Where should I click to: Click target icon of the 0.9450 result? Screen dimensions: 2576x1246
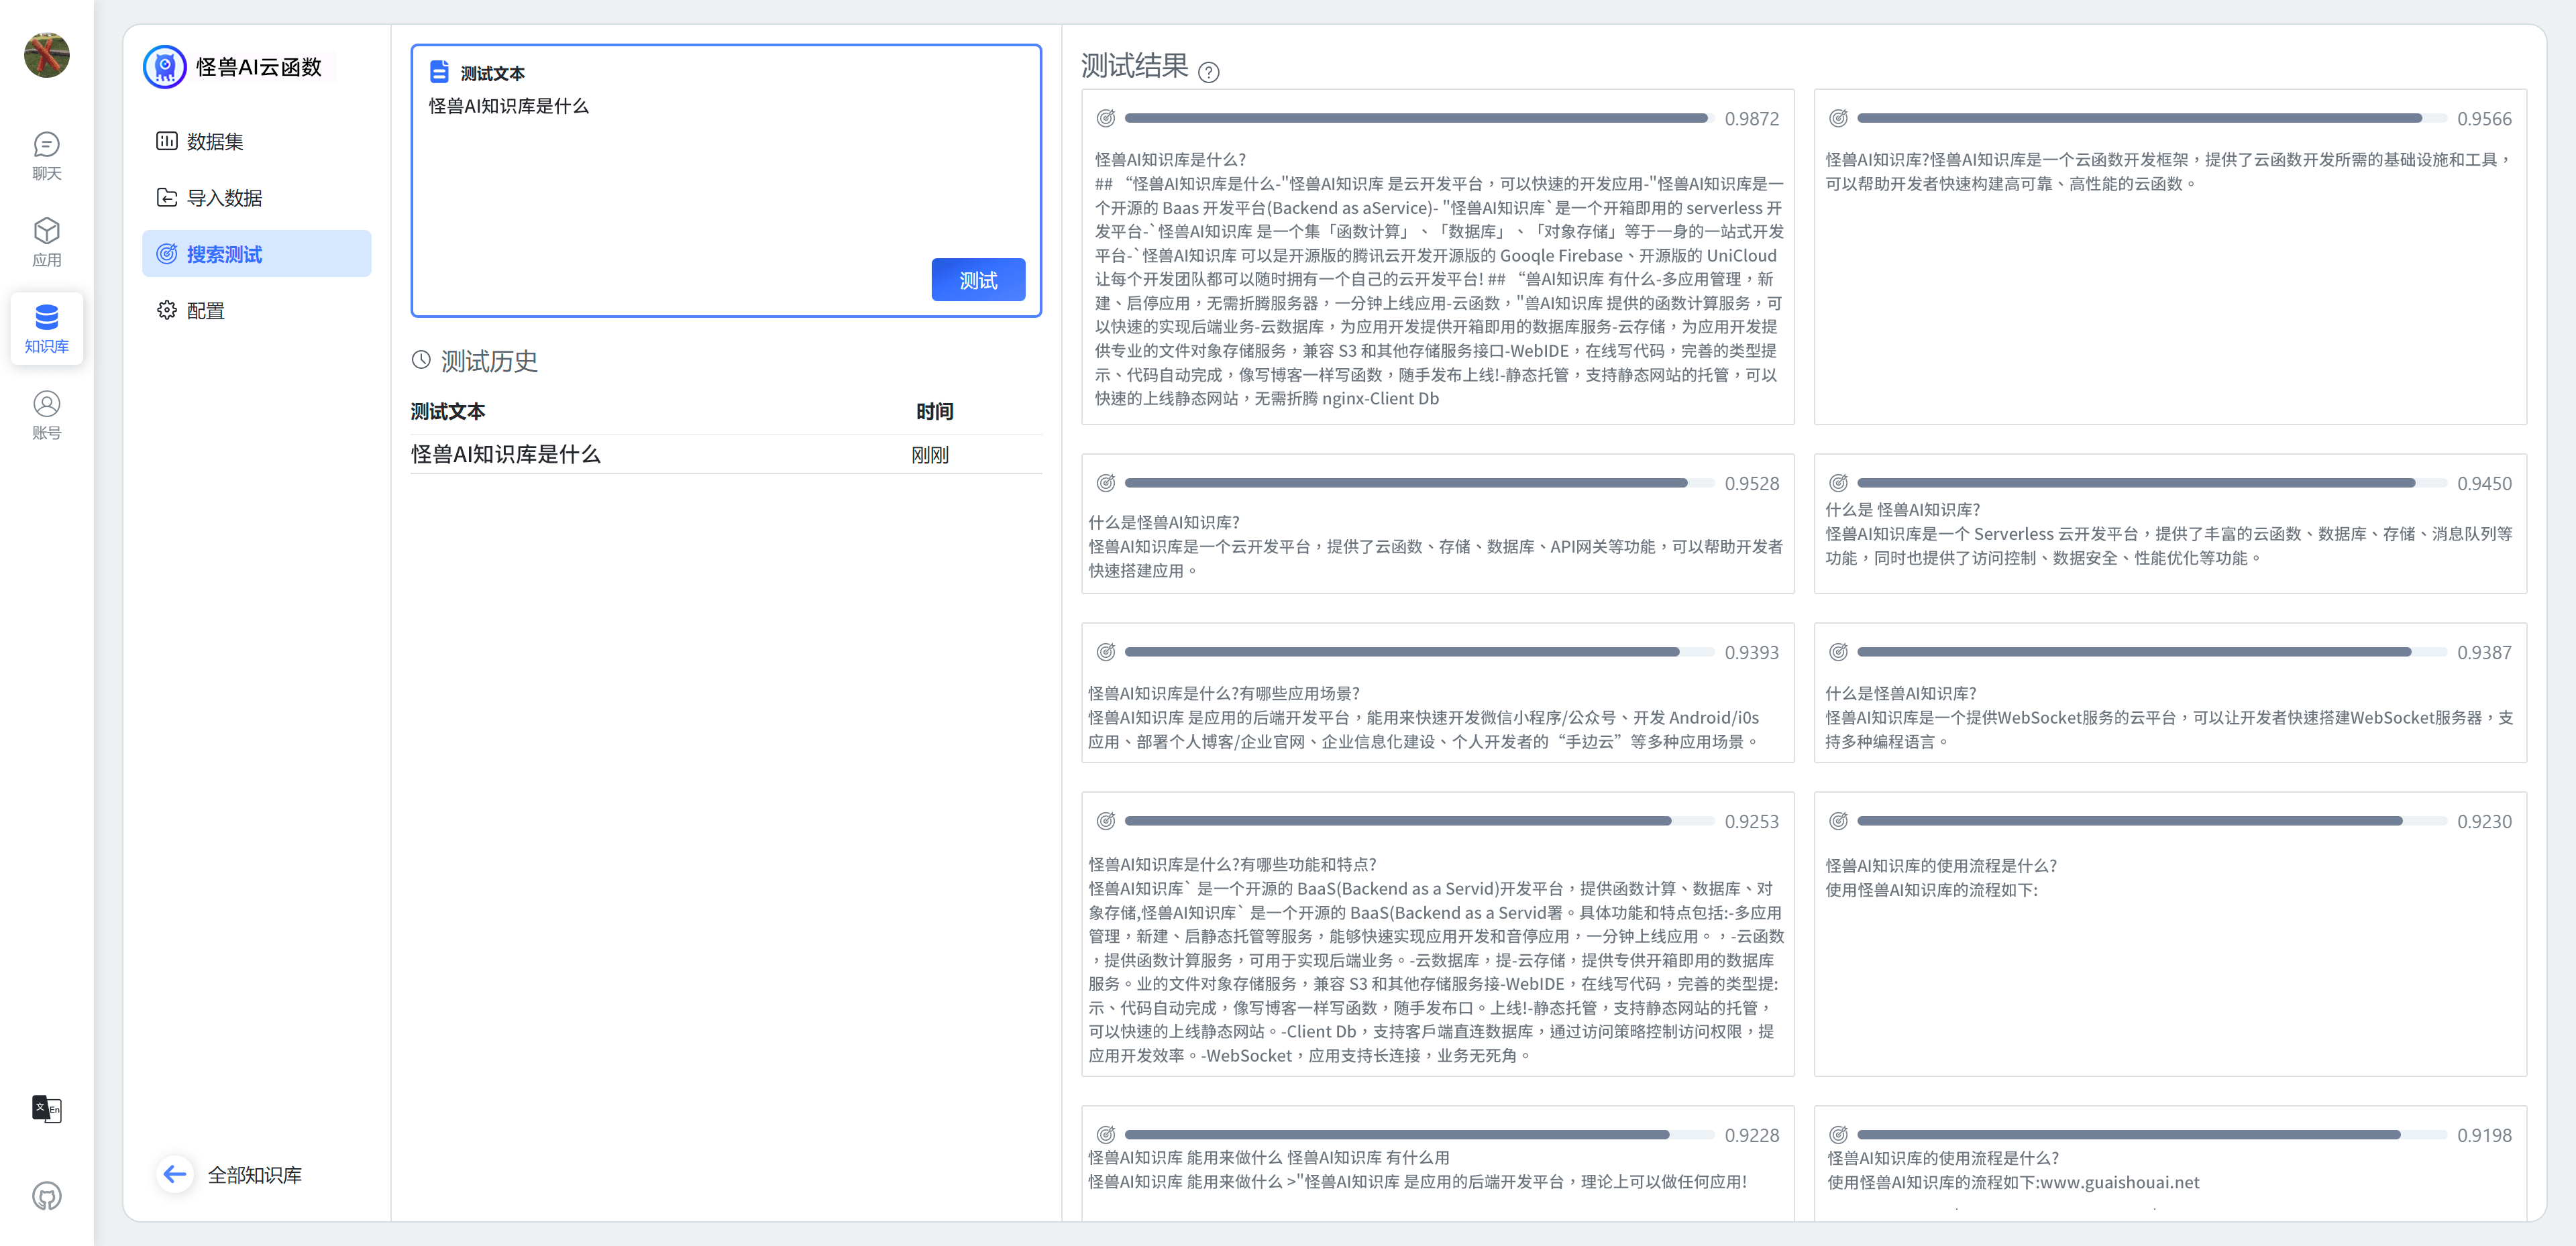(1837, 483)
